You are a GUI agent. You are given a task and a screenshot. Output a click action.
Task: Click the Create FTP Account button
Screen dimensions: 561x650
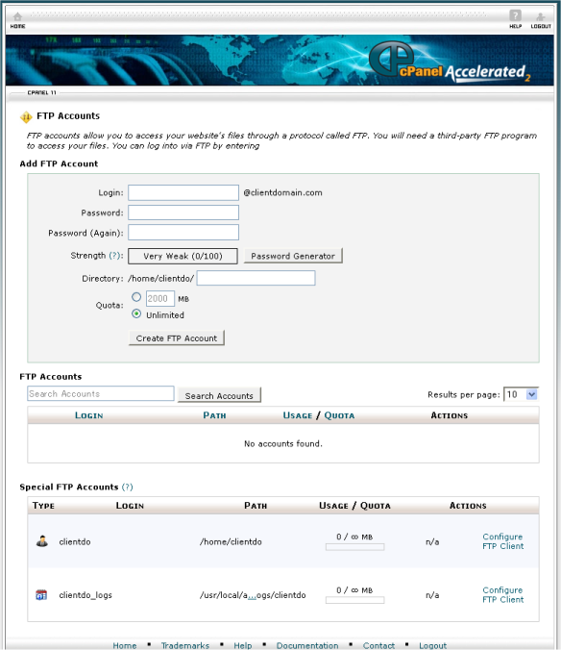[x=177, y=337]
